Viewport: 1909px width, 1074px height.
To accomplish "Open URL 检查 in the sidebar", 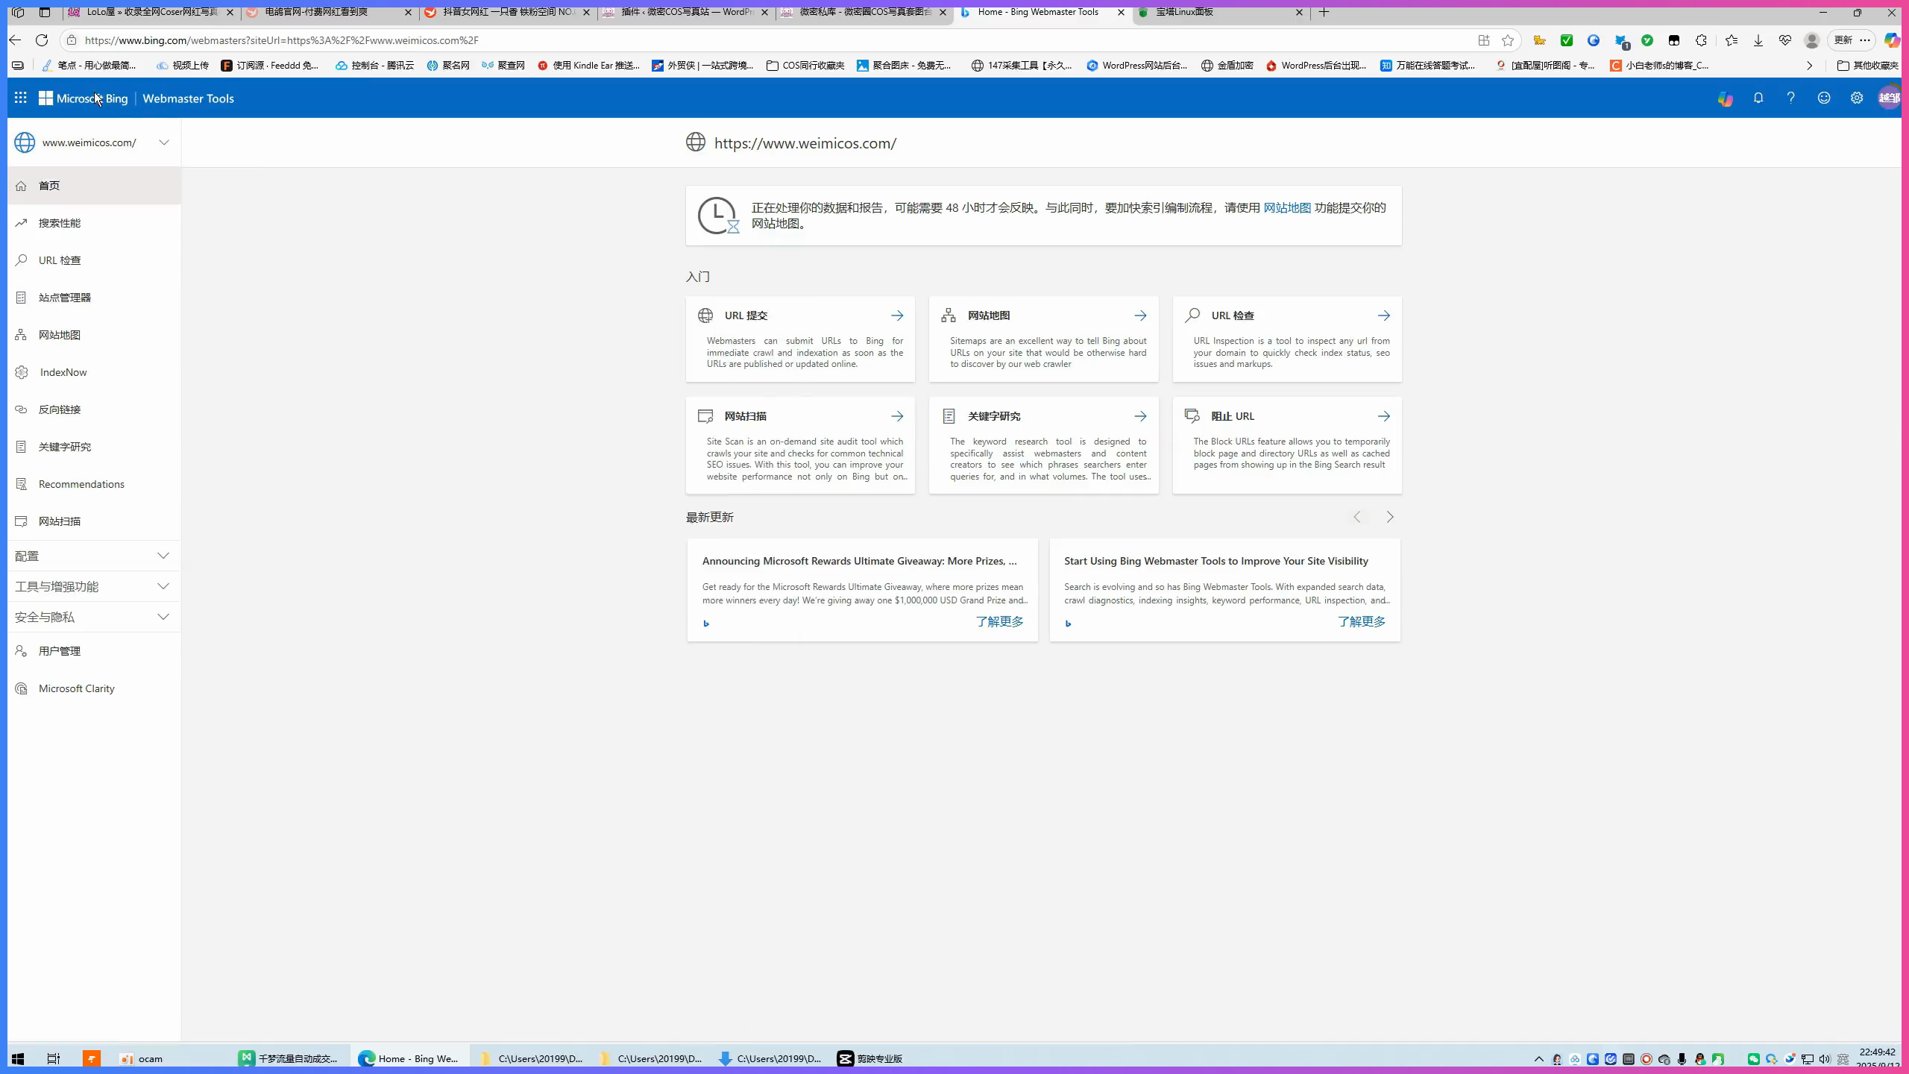I will (94, 260).
